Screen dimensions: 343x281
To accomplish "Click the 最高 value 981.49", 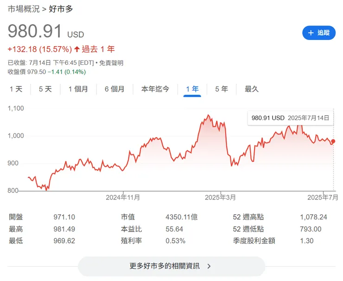I will coord(64,229).
